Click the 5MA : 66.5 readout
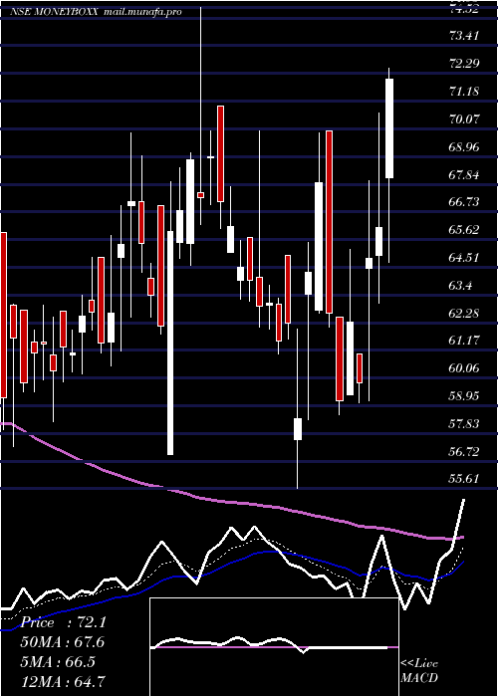498x697 pixels. 59,662
